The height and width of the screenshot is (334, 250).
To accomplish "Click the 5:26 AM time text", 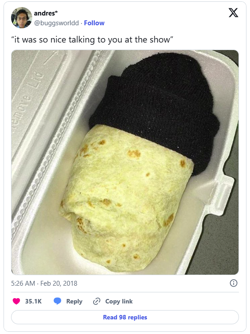I will tap(23, 284).
